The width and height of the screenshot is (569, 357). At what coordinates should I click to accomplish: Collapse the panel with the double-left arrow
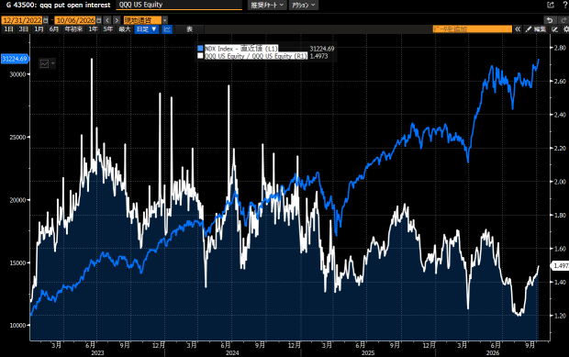pyautogui.click(x=518, y=29)
